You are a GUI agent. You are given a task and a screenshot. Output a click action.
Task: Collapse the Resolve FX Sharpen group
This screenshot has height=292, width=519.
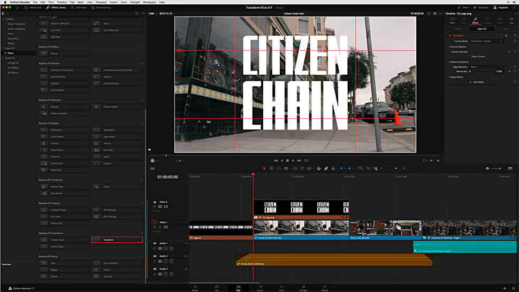[x=142, y=100]
